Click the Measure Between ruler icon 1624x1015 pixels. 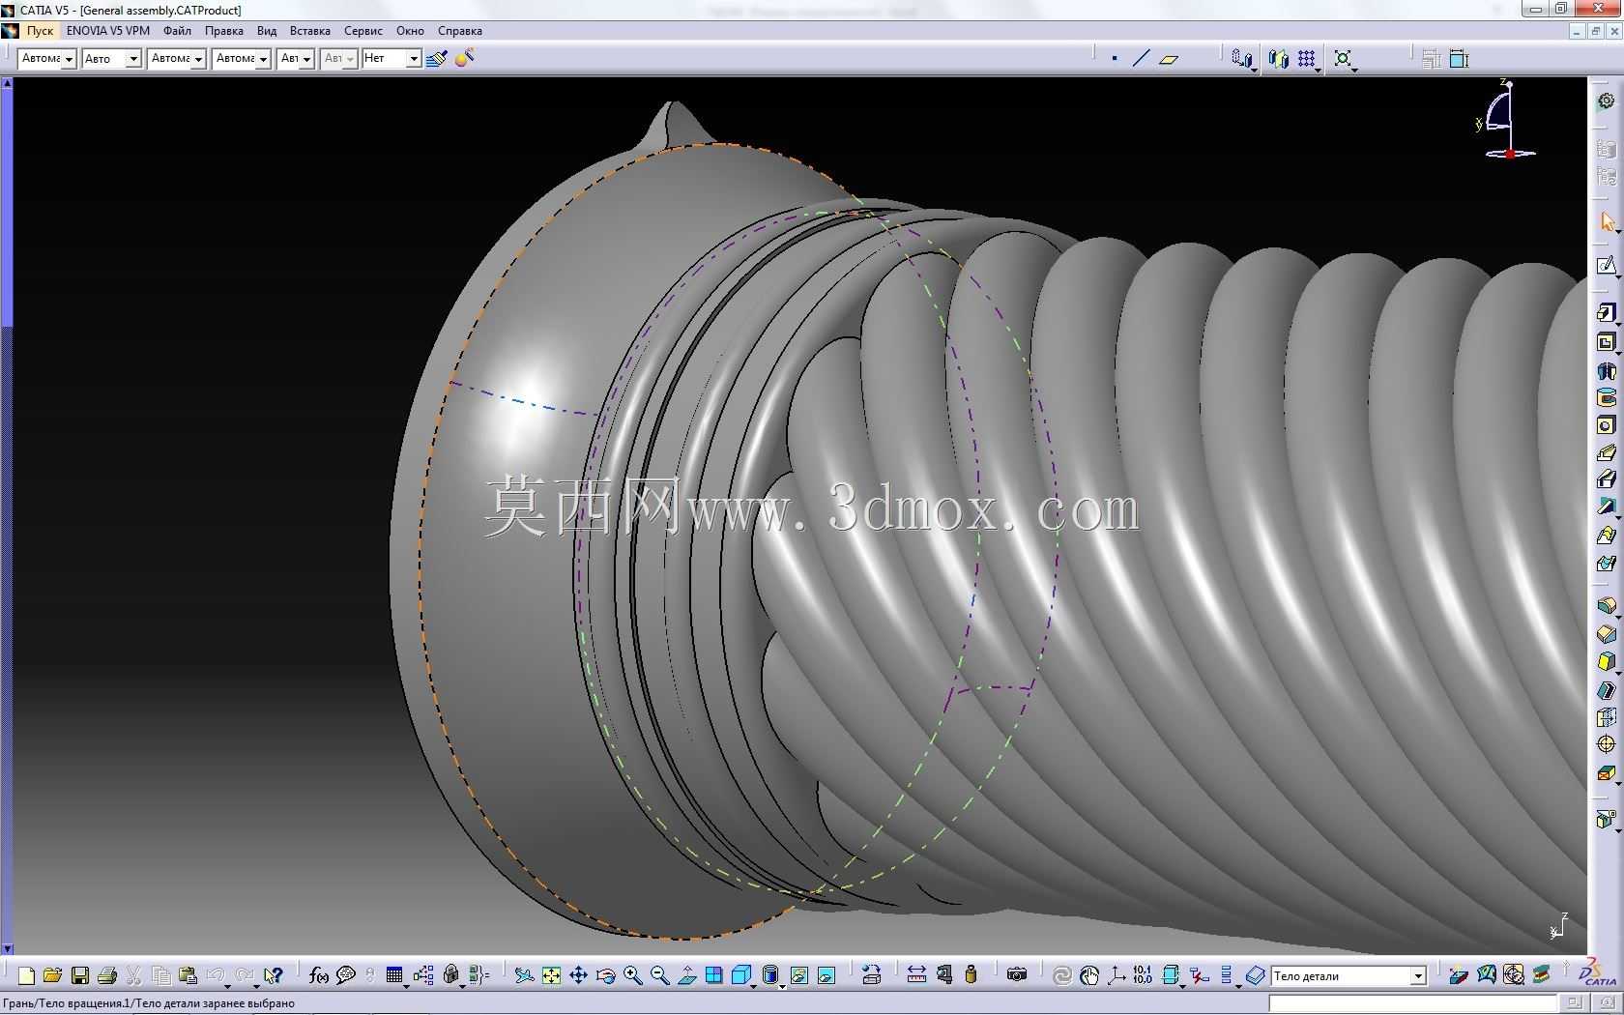[x=916, y=975]
